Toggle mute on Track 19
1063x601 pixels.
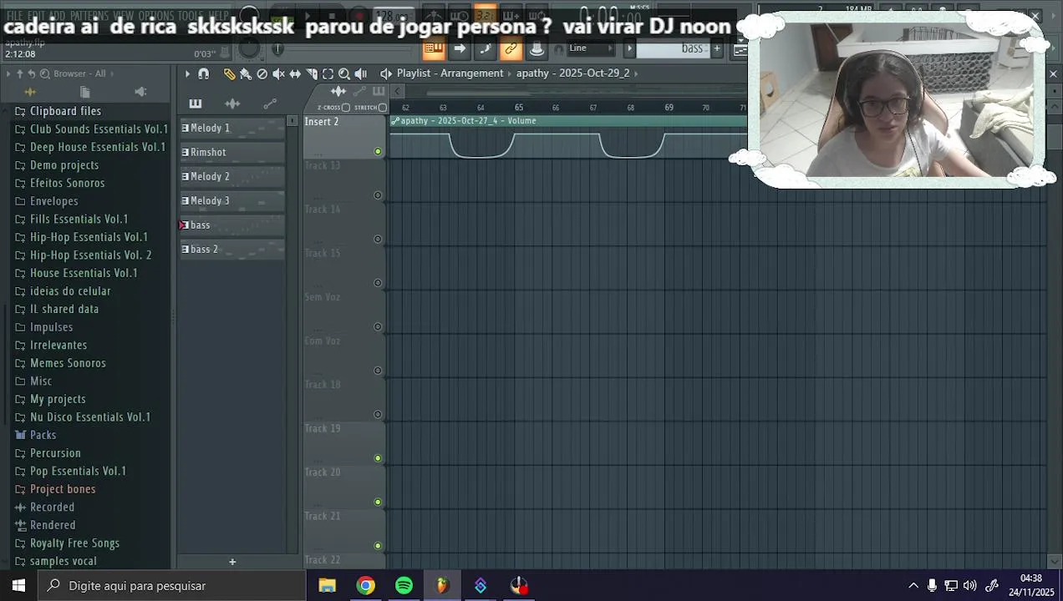click(378, 458)
